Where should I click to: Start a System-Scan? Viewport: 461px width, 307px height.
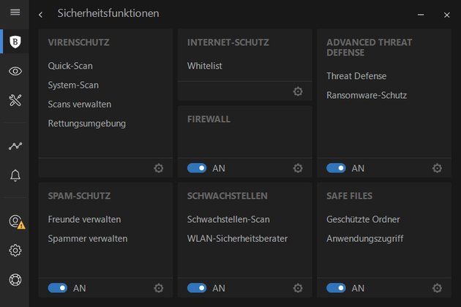tap(73, 86)
